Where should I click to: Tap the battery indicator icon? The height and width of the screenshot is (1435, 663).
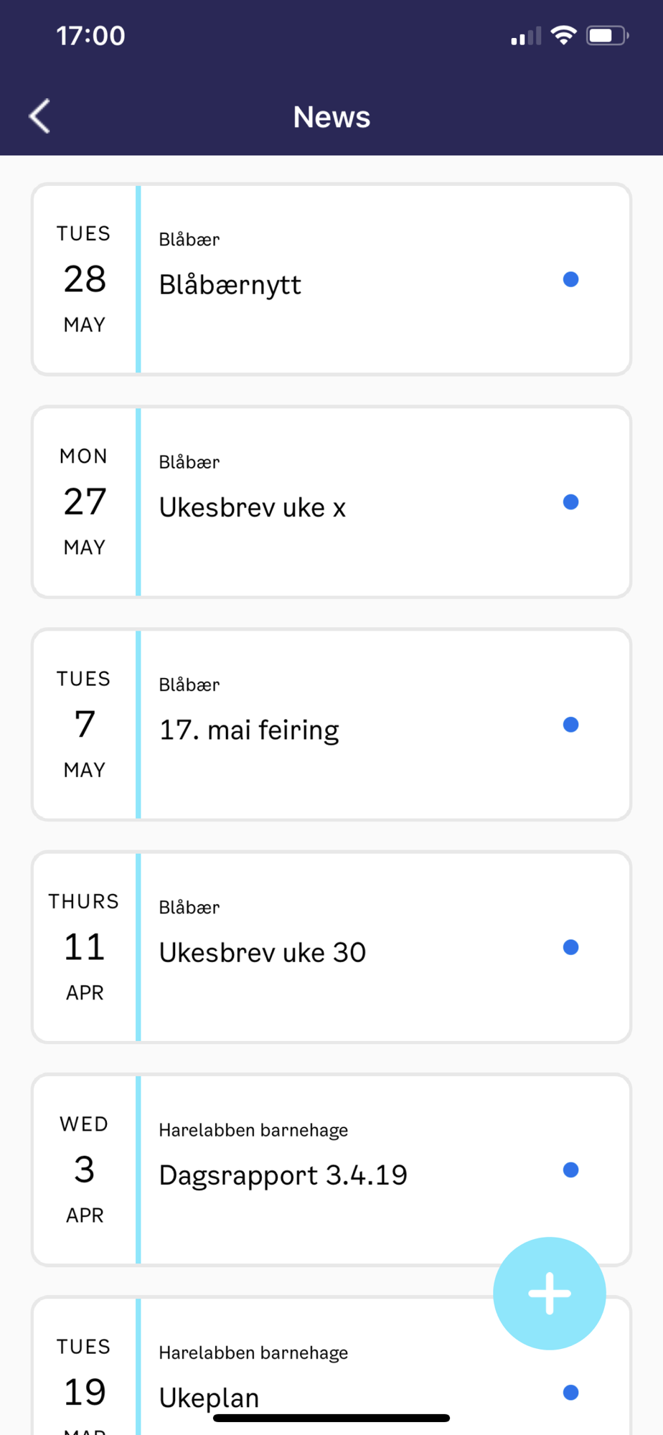click(x=607, y=35)
